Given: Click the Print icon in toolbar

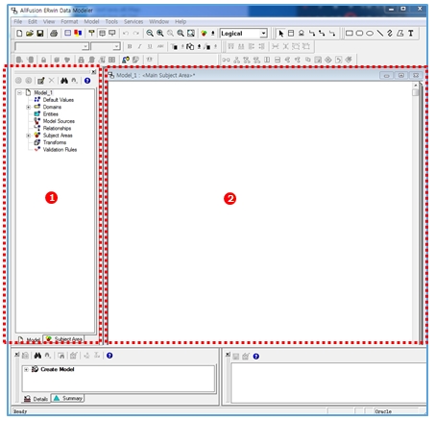Looking at the screenshot, I should click(54, 34).
